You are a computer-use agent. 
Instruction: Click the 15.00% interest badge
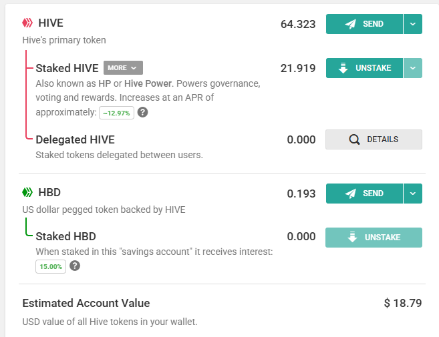pos(51,266)
